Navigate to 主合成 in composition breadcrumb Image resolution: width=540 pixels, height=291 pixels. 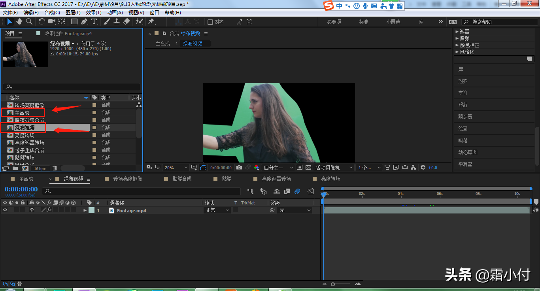(162, 43)
